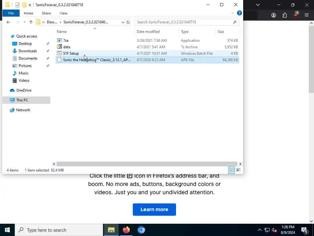
Task: Open the View ribbon tab
Action: point(63,13)
